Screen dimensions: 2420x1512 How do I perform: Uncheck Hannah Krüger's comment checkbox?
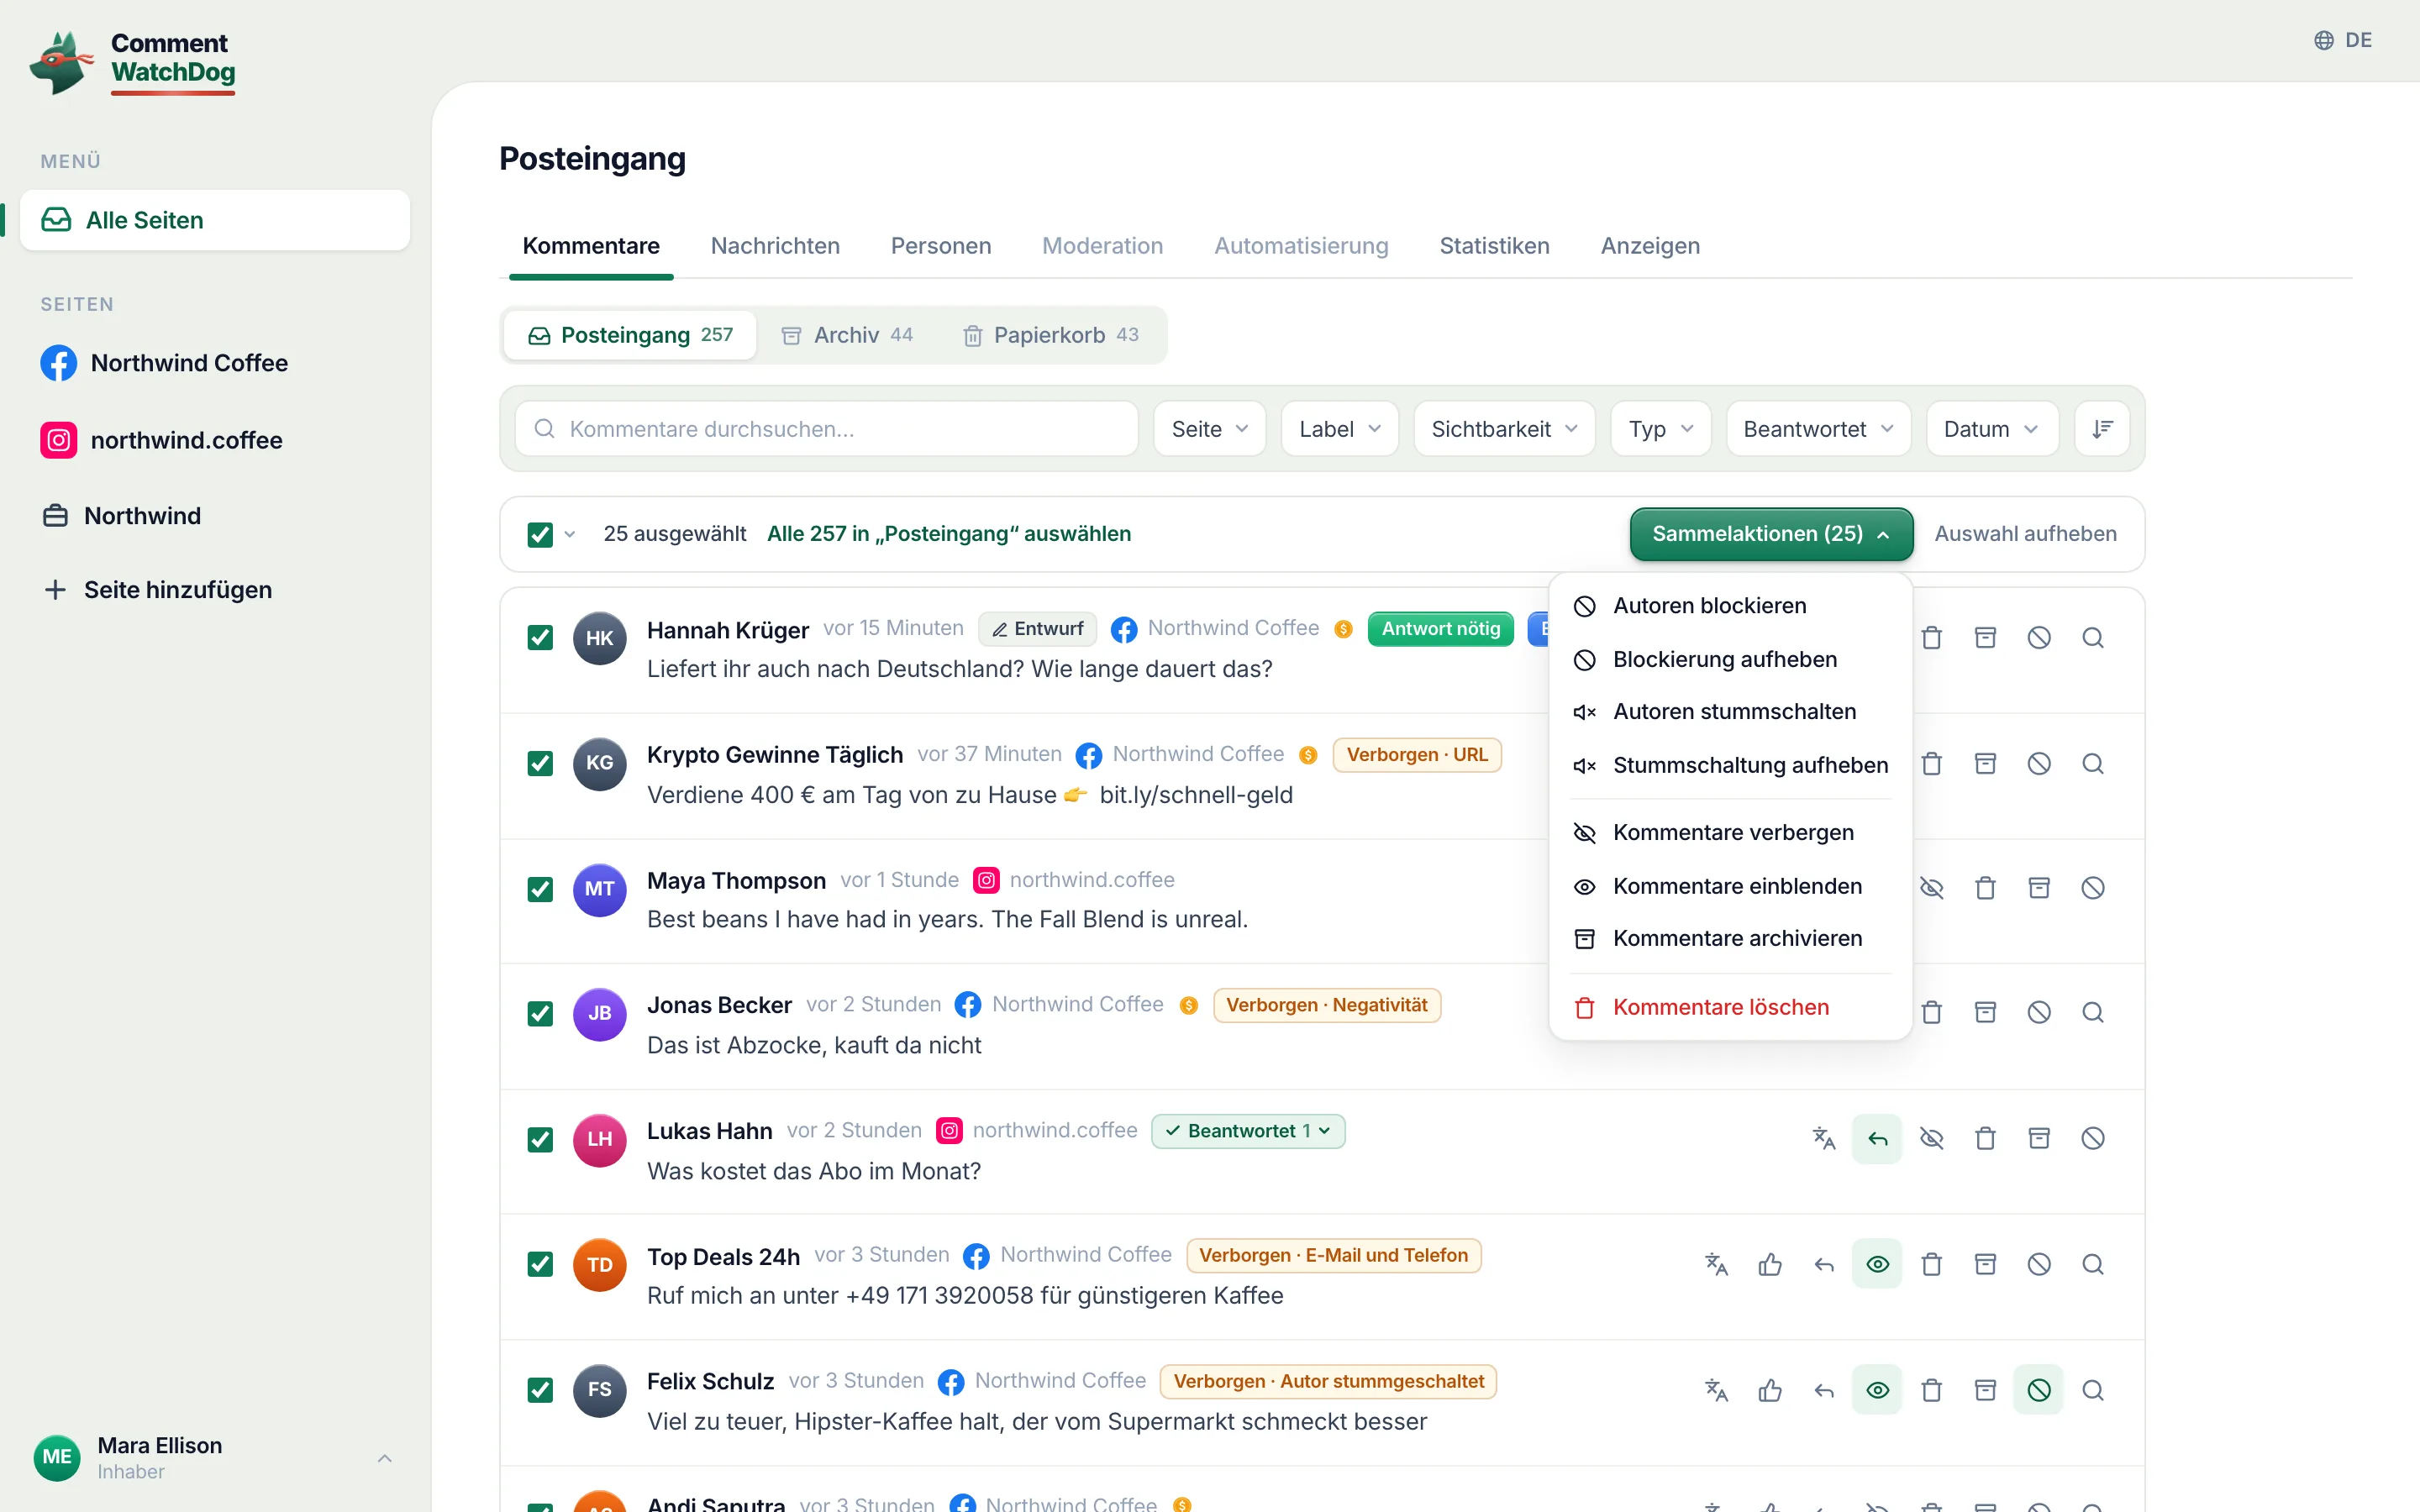point(540,638)
